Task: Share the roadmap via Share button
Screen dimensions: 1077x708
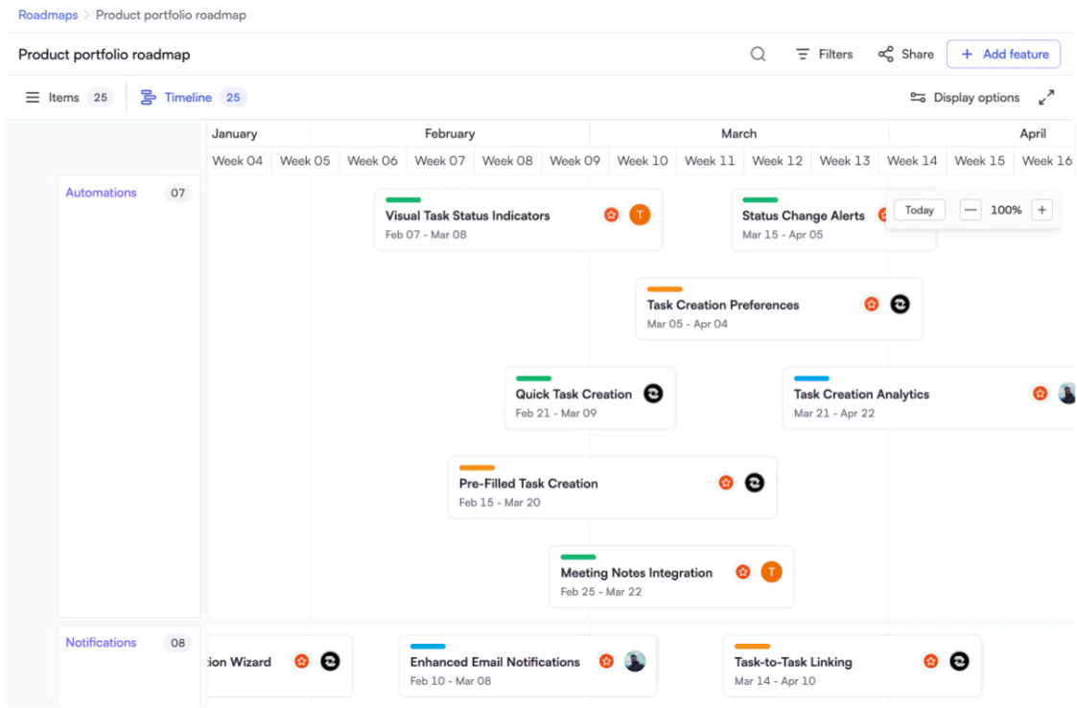Action: tap(906, 55)
